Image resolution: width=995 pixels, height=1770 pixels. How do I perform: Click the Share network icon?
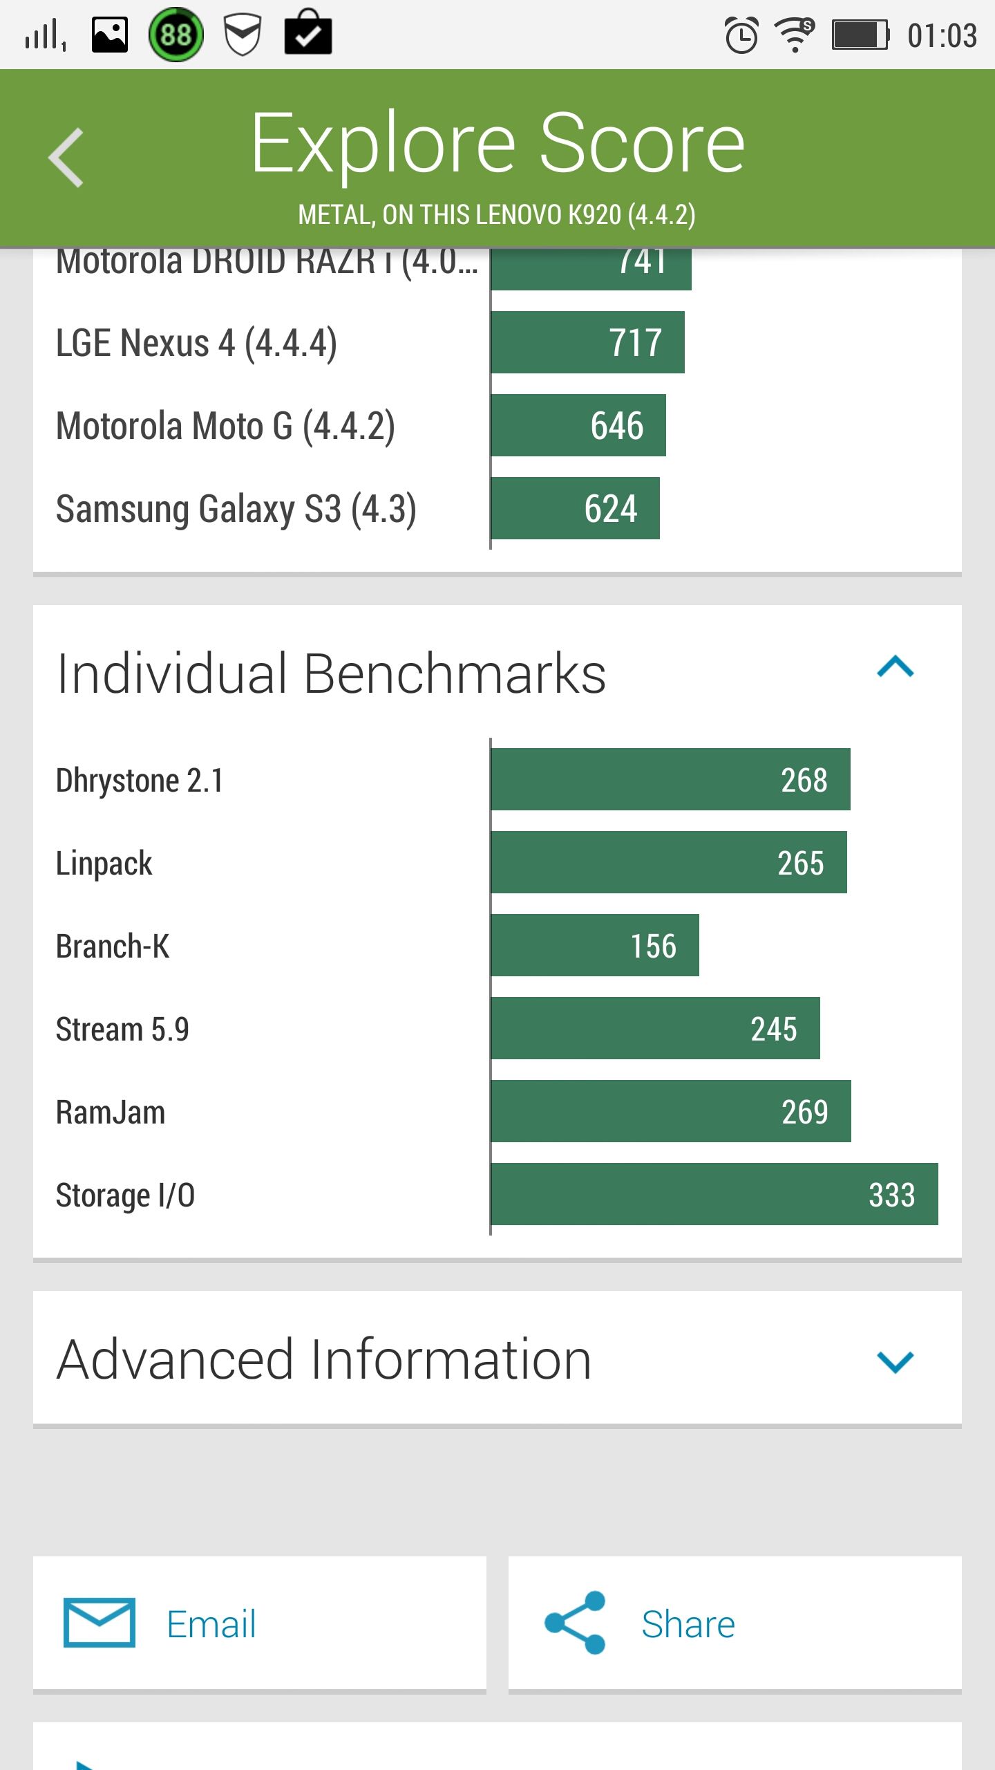click(575, 1622)
